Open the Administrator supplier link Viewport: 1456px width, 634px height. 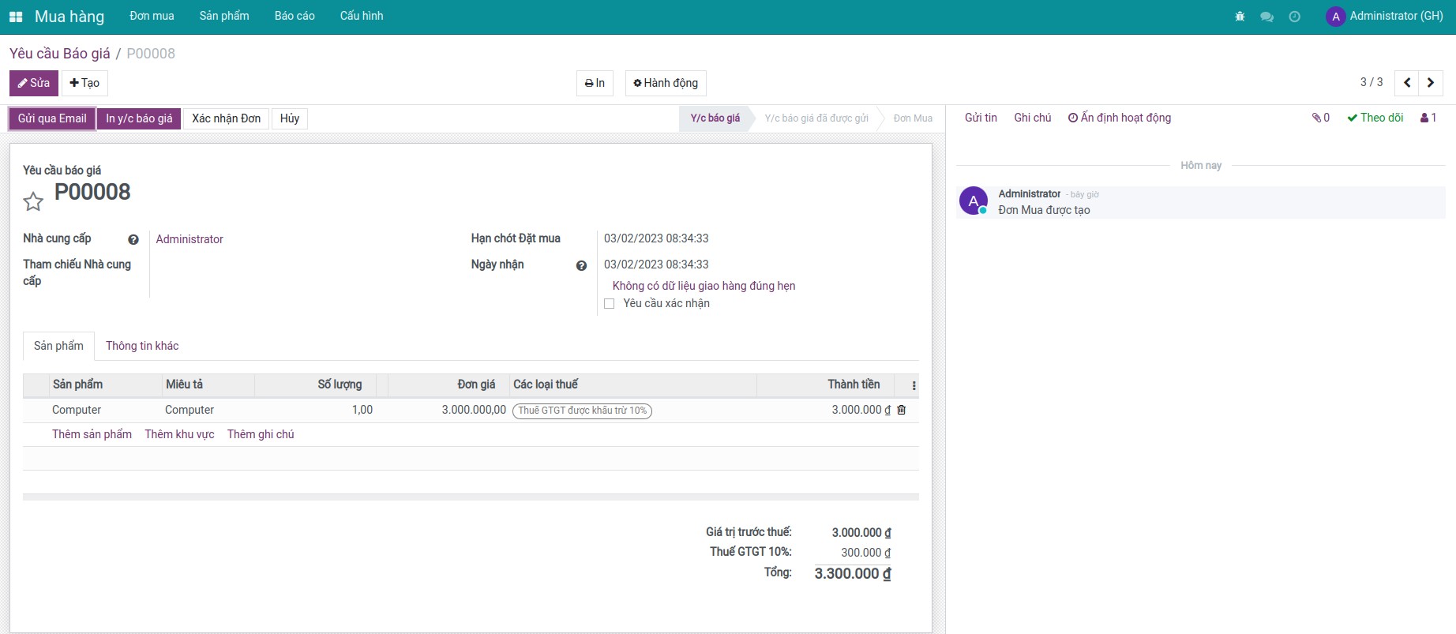(x=190, y=239)
